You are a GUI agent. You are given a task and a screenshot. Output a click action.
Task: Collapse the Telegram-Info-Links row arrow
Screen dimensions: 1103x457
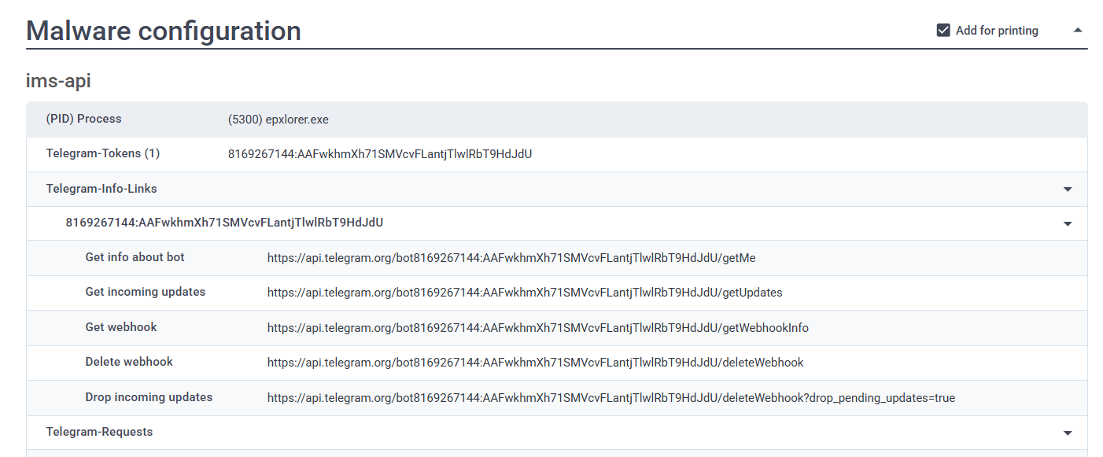(1068, 190)
